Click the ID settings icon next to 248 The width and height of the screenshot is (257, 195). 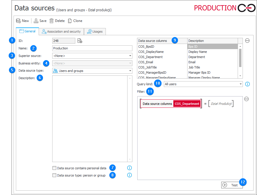tap(80, 41)
